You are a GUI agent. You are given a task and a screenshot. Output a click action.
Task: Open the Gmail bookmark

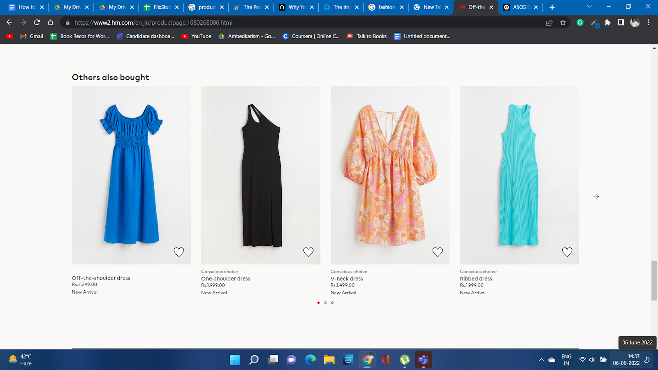[32, 36]
